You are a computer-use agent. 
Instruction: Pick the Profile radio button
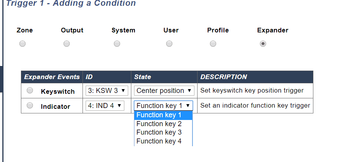point(213,44)
